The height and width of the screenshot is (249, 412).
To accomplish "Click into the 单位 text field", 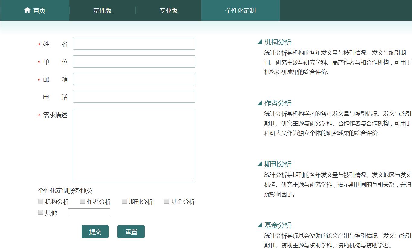I will click(134, 61).
